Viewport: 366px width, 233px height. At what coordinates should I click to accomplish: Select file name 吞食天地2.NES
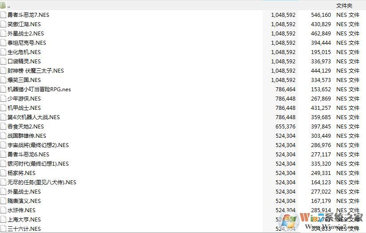tap(26, 127)
